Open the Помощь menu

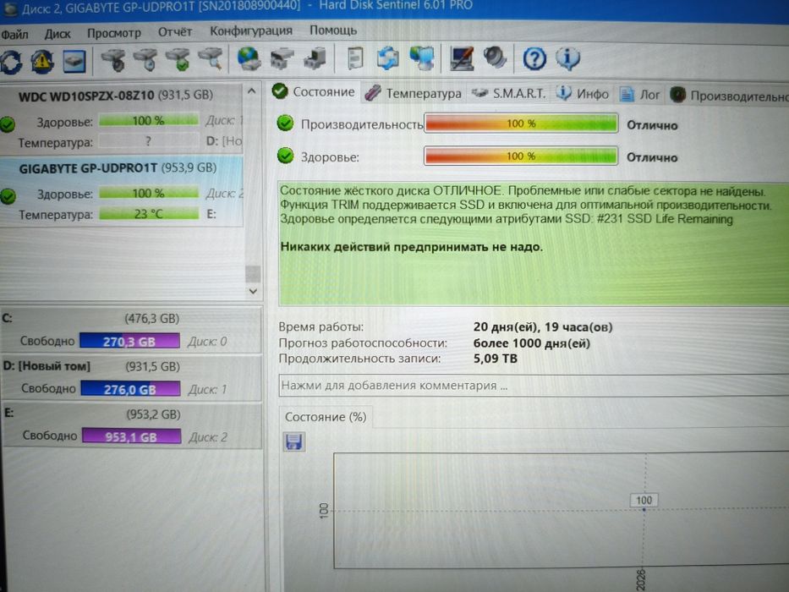coord(333,30)
